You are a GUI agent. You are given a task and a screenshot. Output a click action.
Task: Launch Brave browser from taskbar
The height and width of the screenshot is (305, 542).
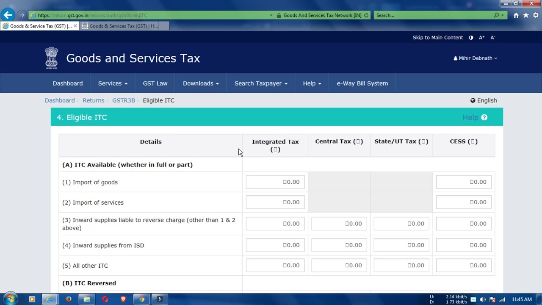point(123,299)
